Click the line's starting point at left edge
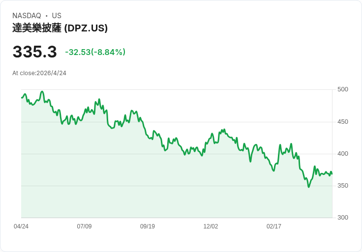The height and width of the screenshot is (252, 362). [x=22, y=98]
